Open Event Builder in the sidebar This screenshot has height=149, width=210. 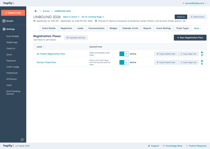click(13, 36)
